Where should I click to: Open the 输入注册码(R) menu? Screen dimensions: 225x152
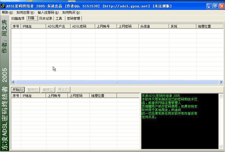pyautogui.click(x=48, y=13)
